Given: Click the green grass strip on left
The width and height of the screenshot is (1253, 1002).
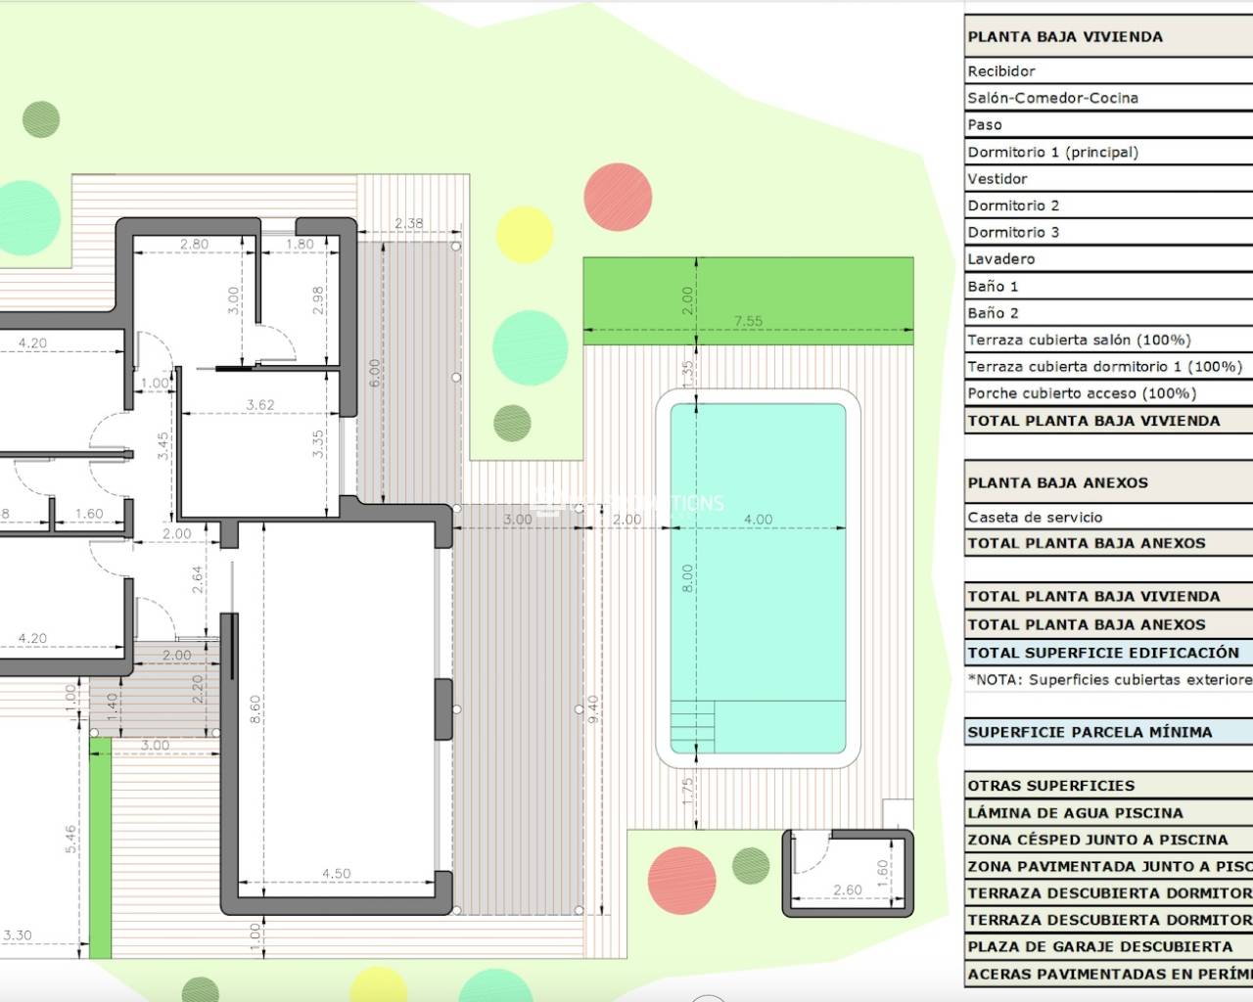Looking at the screenshot, I should tap(101, 851).
